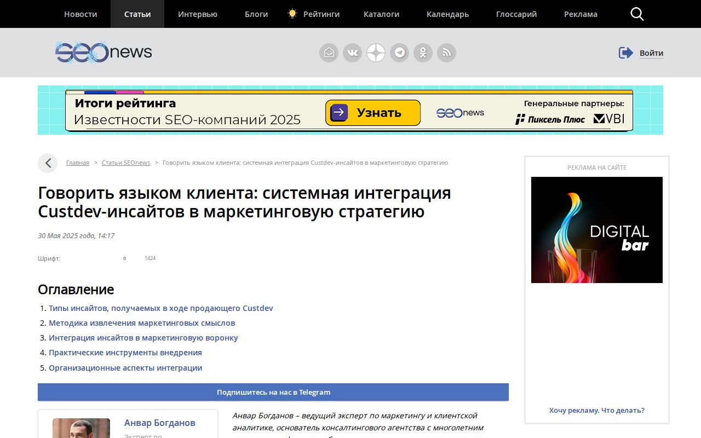Viewport: 701px width, 438px height.
Task: Click the SEOnews logo
Action: tap(104, 53)
